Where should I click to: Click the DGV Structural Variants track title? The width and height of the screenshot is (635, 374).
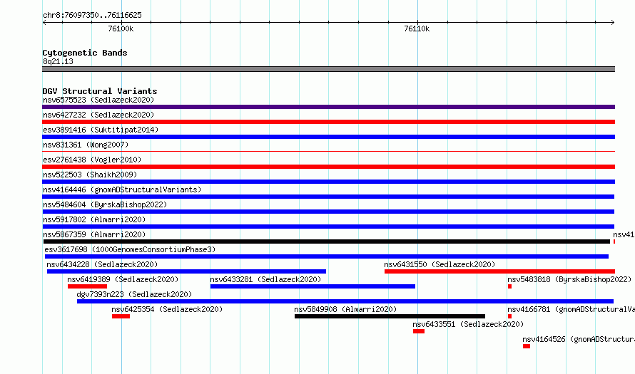100,91
